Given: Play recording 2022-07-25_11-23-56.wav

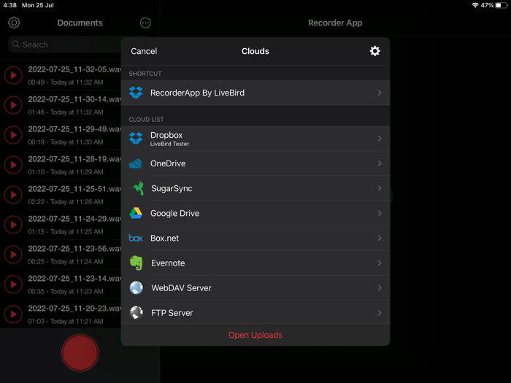Looking at the screenshot, I should pyautogui.click(x=13, y=255).
